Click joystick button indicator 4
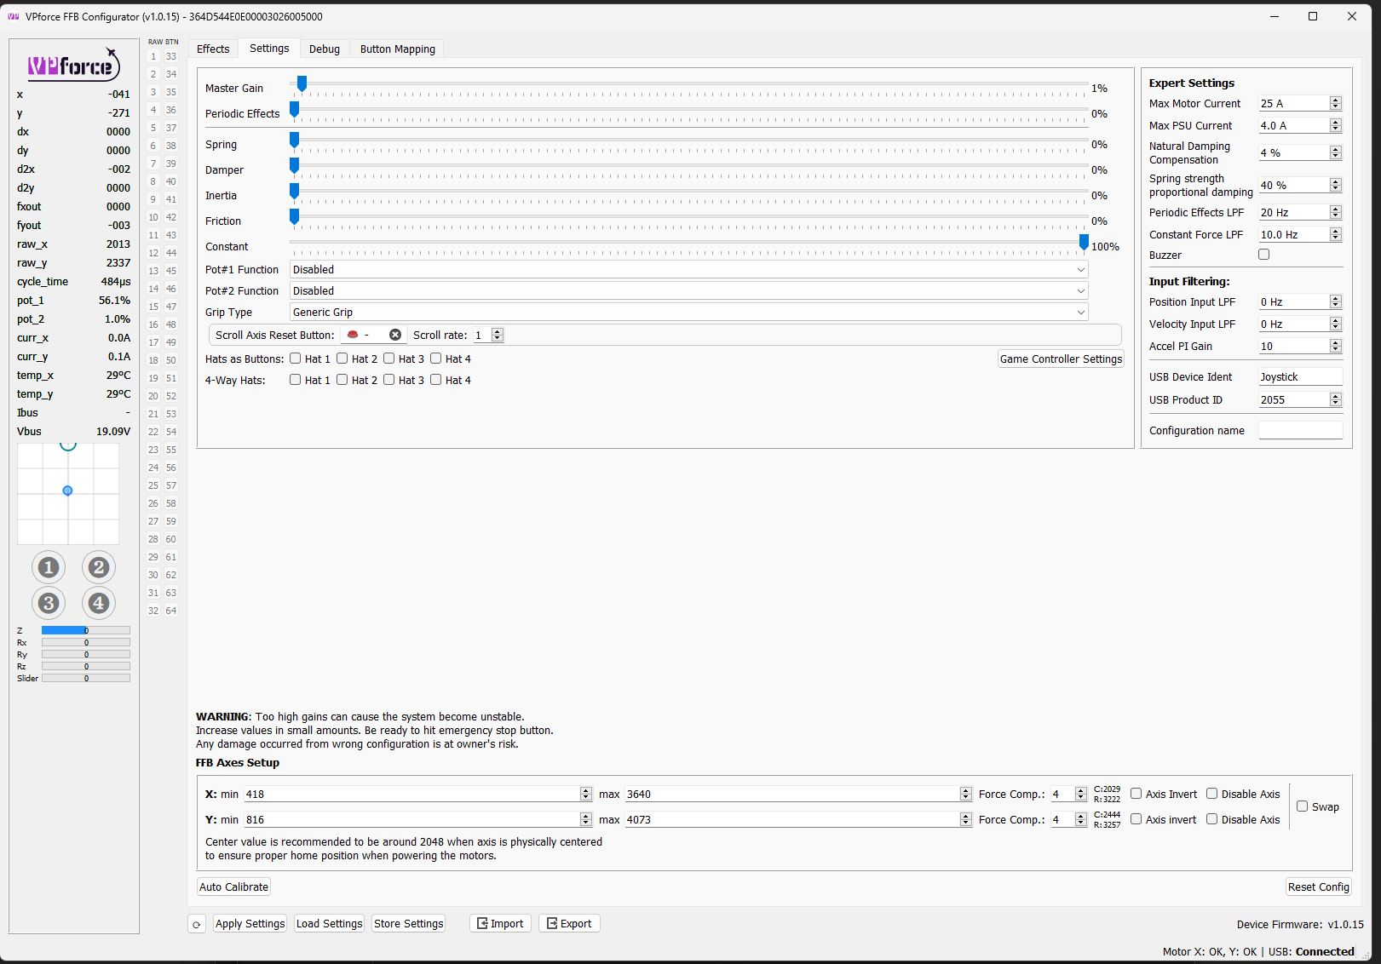The image size is (1381, 964). click(99, 603)
